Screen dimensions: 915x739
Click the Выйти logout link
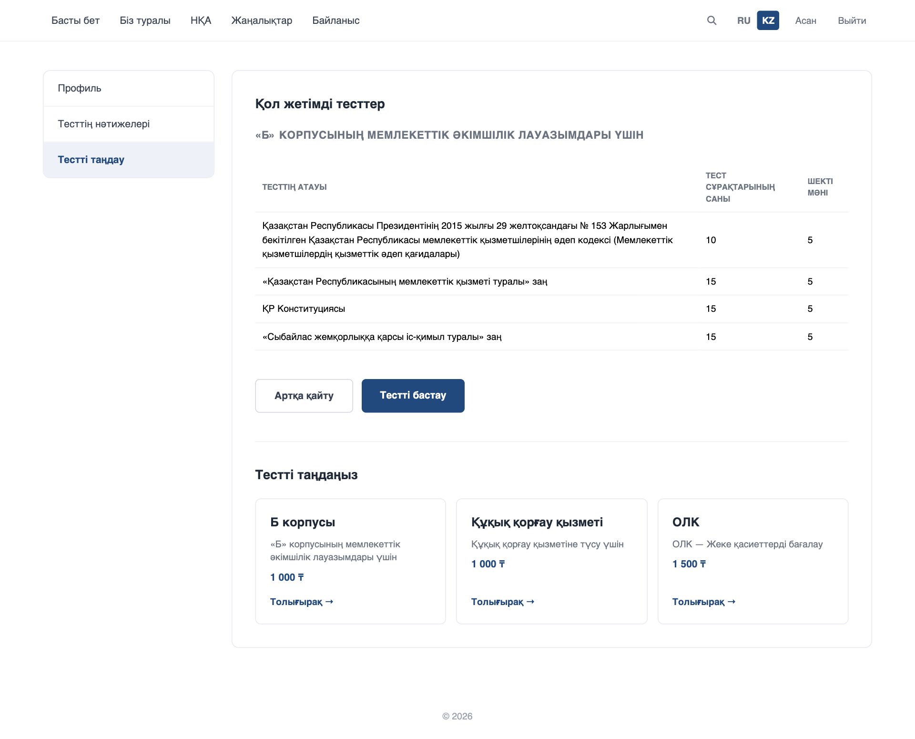click(852, 21)
